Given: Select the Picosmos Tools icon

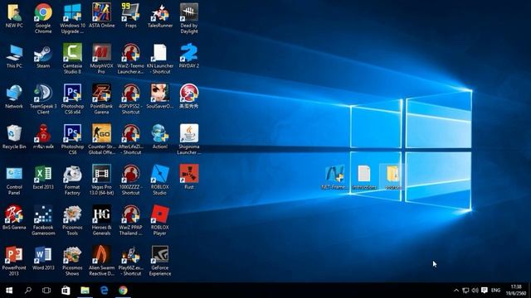Looking at the screenshot, I should (x=72, y=220).
